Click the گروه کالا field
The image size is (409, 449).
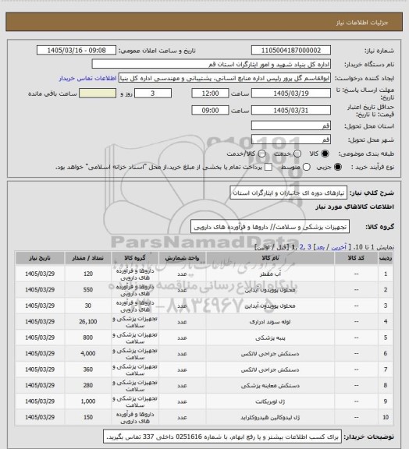[x=270, y=227]
